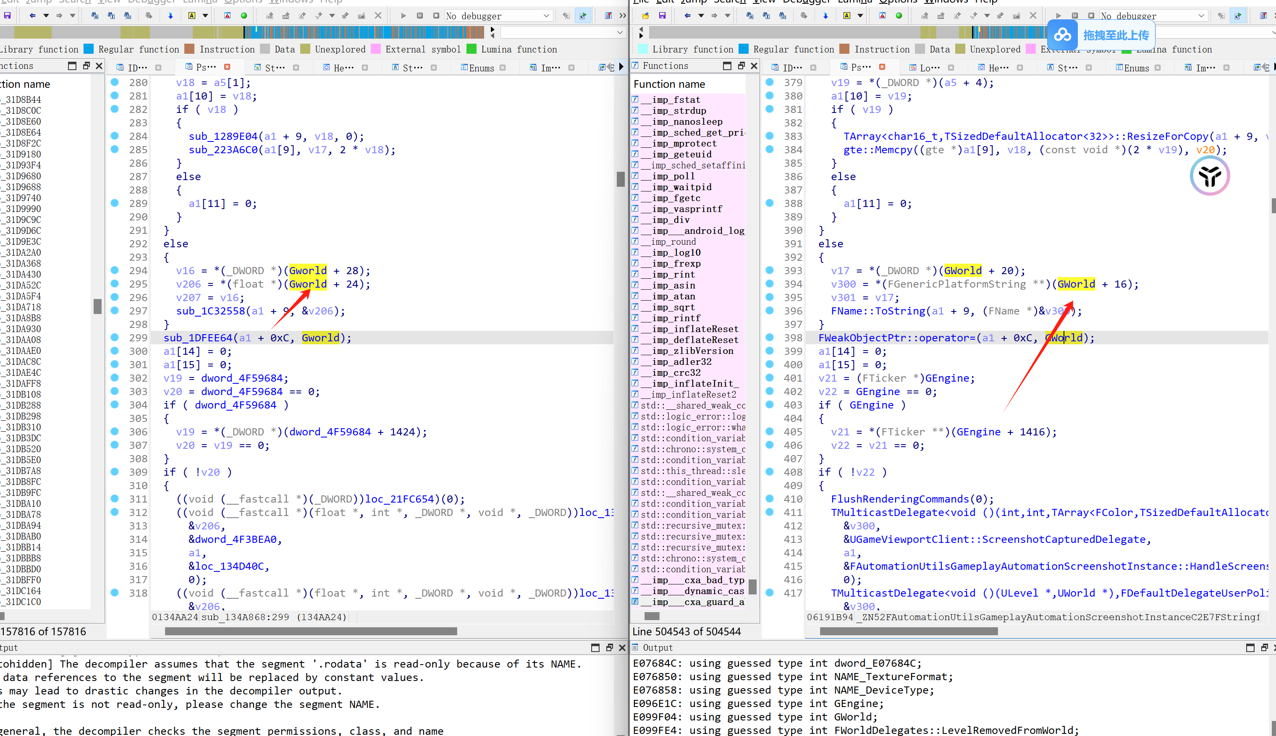Image resolution: width=1276 pixels, height=736 pixels.
Task: Expand the yellow A text-search dropdown arrow left
Action: (205, 16)
